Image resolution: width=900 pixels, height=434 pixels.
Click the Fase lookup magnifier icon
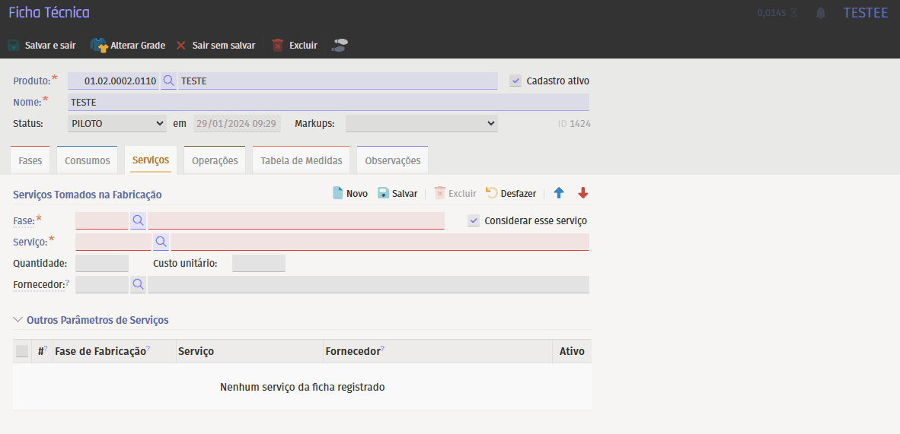pyautogui.click(x=138, y=220)
